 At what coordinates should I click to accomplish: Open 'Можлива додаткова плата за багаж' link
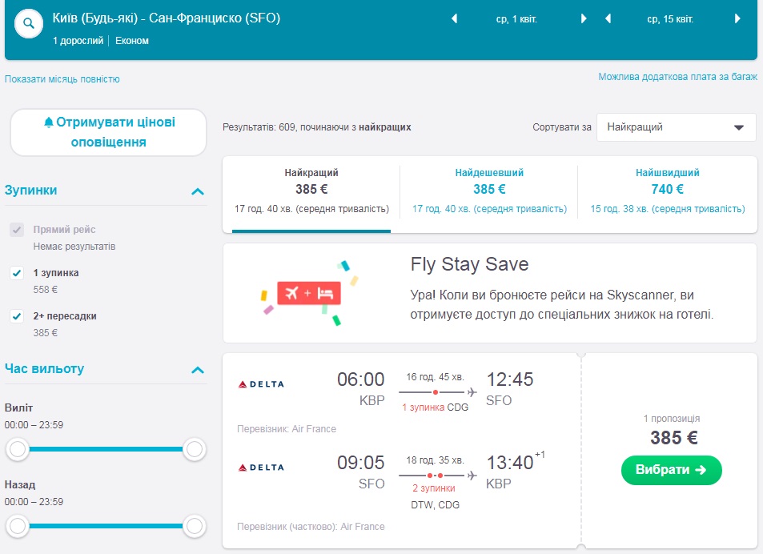pyautogui.click(x=677, y=77)
